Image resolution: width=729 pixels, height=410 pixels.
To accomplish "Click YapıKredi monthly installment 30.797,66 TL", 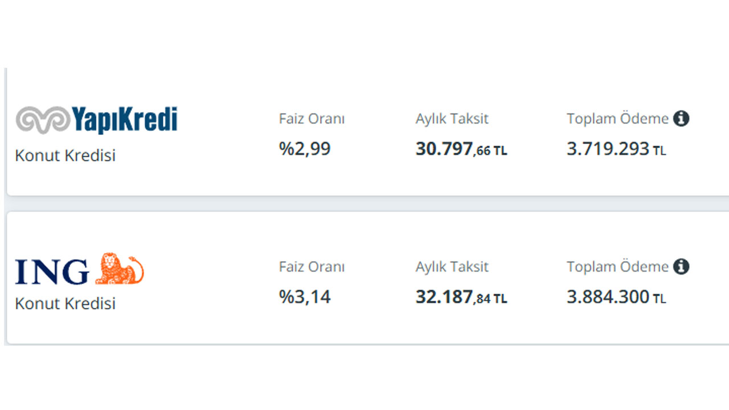I will pos(461,149).
